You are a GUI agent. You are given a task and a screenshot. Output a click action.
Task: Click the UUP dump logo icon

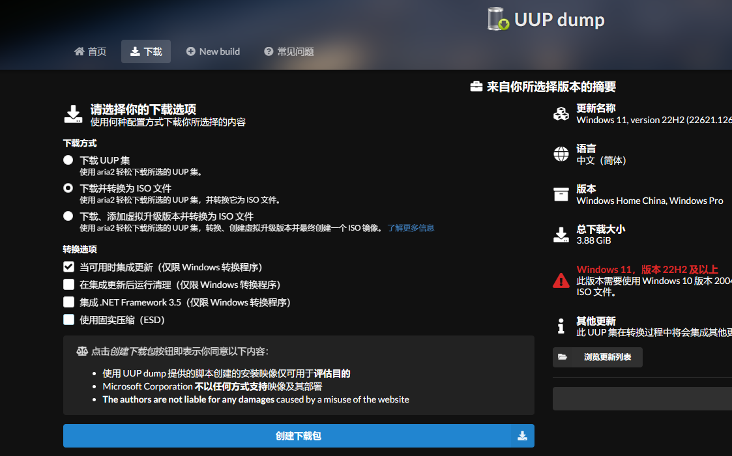tap(498, 19)
